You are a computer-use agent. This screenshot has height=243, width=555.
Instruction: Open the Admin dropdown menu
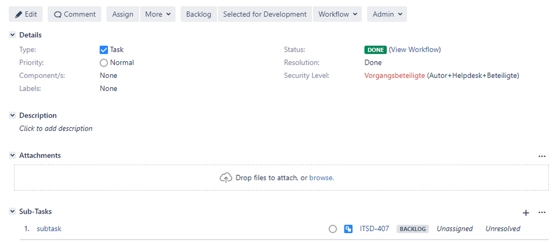pos(386,14)
